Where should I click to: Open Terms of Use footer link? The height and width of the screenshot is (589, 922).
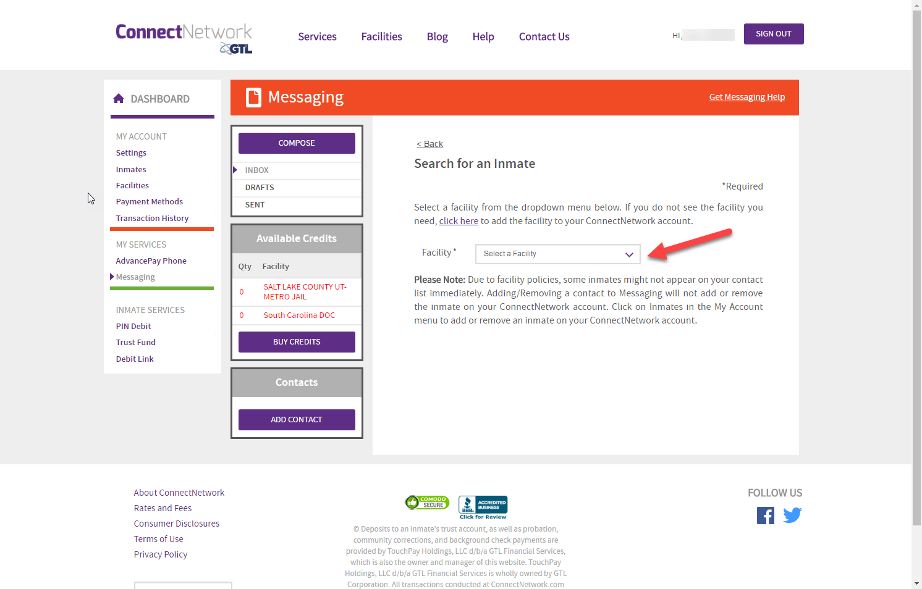tap(159, 539)
